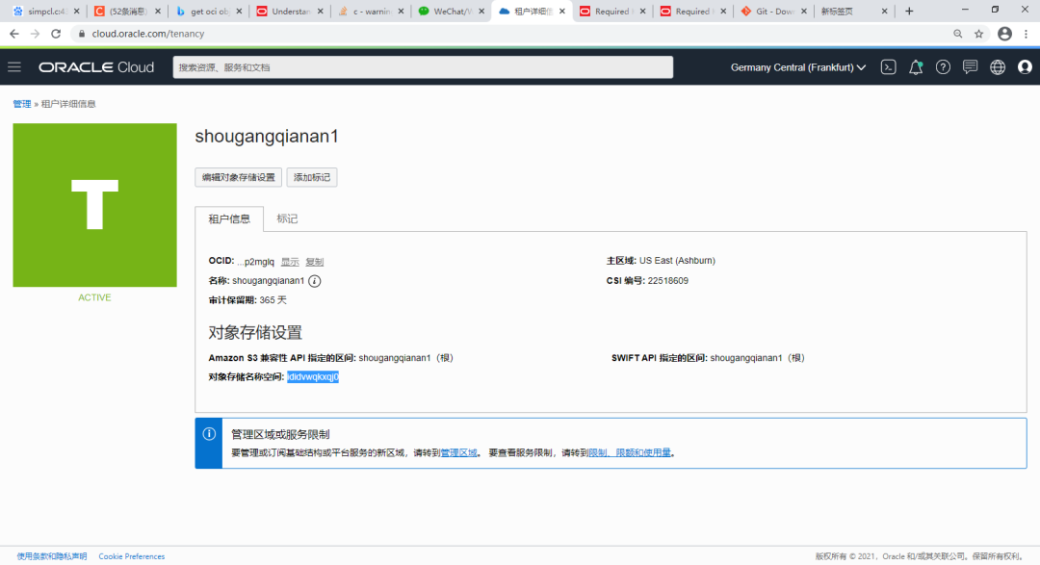
Task: Switch to the c - warnin browser tab
Action: pos(370,12)
